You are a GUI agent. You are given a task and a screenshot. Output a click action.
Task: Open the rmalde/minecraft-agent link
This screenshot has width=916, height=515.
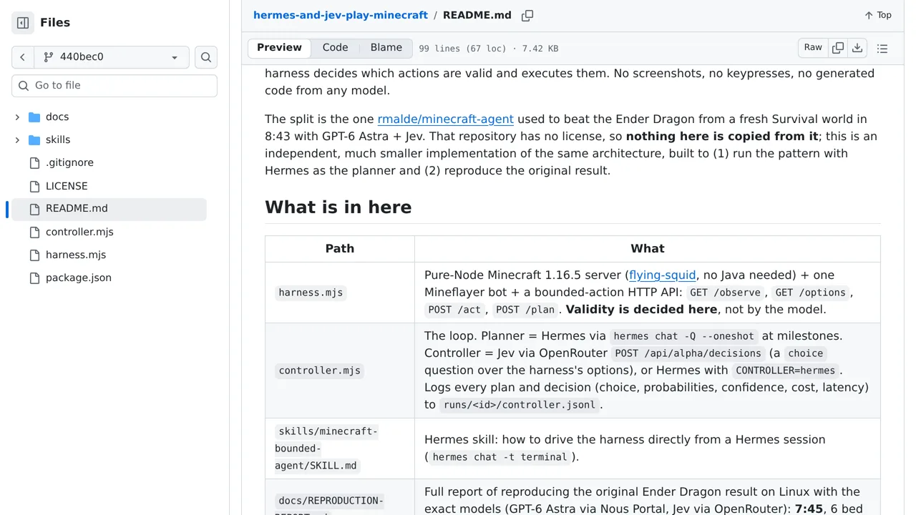[x=445, y=119]
